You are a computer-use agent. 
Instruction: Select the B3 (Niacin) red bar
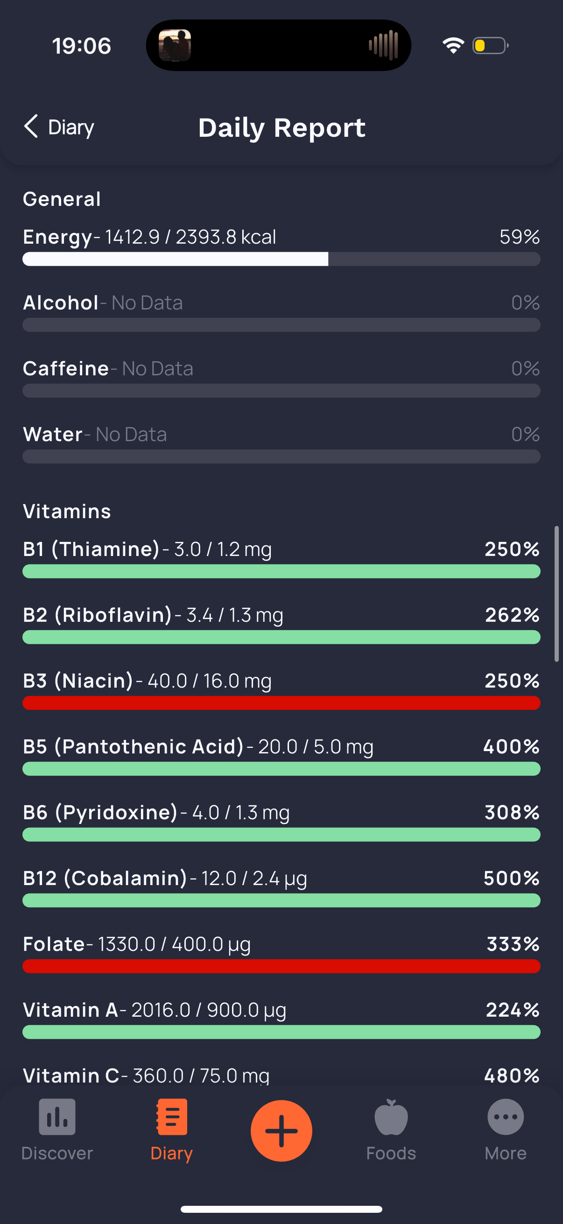point(281,703)
